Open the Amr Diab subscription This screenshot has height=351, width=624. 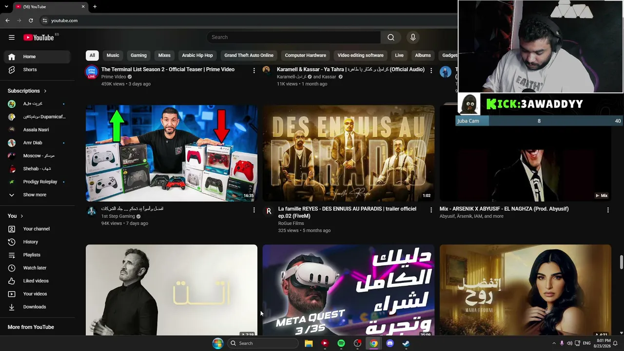(x=38, y=143)
